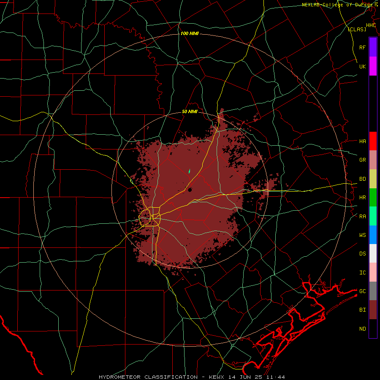Click the HHC product code text
Screen dimensions: 380x380
tap(371, 25)
